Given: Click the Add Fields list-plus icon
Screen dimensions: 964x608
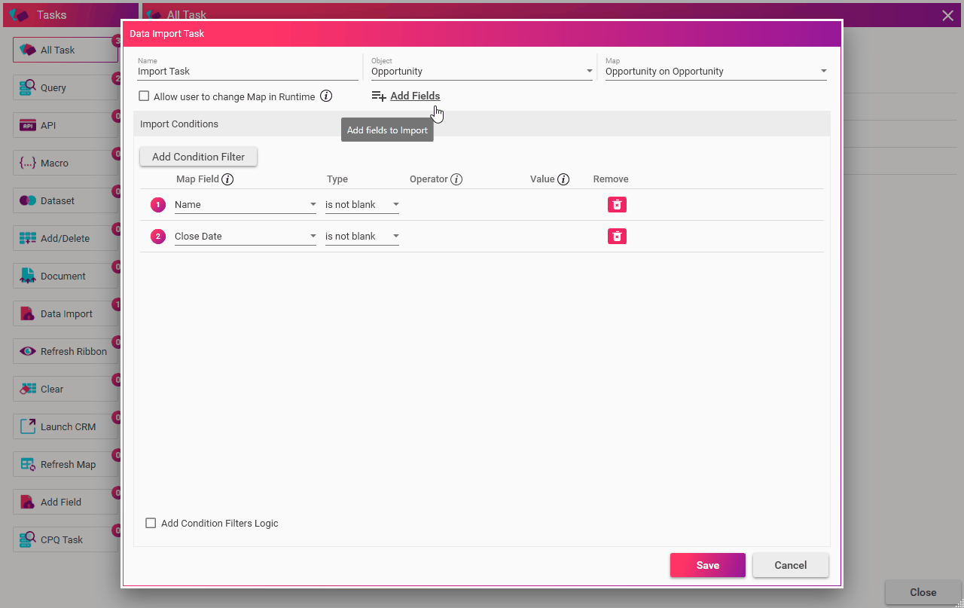Looking at the screenshot, I should click(379, 96).
